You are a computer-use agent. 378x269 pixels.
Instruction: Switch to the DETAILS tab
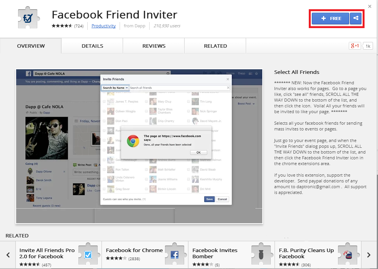(92, 46)
